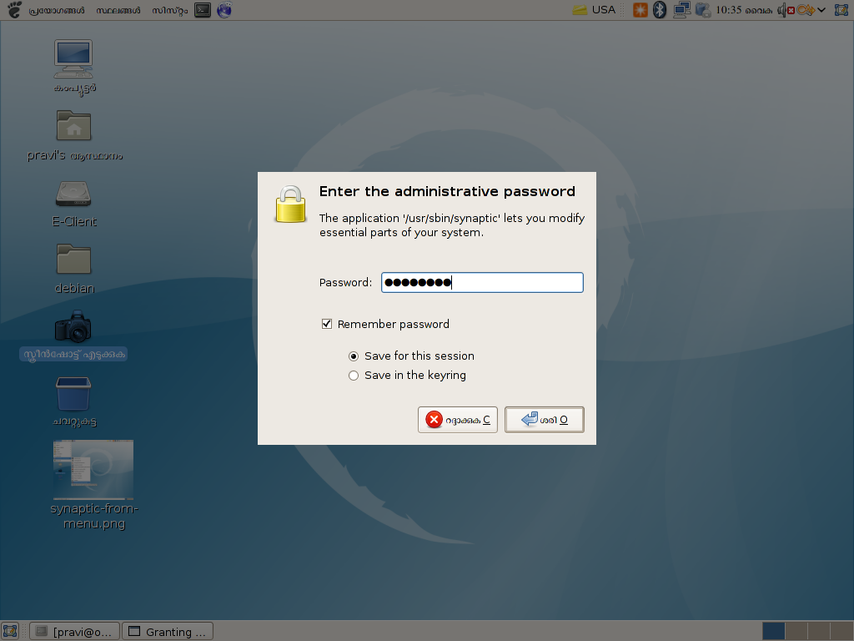The width and height of the screenshot is (854, 641).
Task: Click the show desktop icon in bottom panel
Action: click(x=11, y=631)
